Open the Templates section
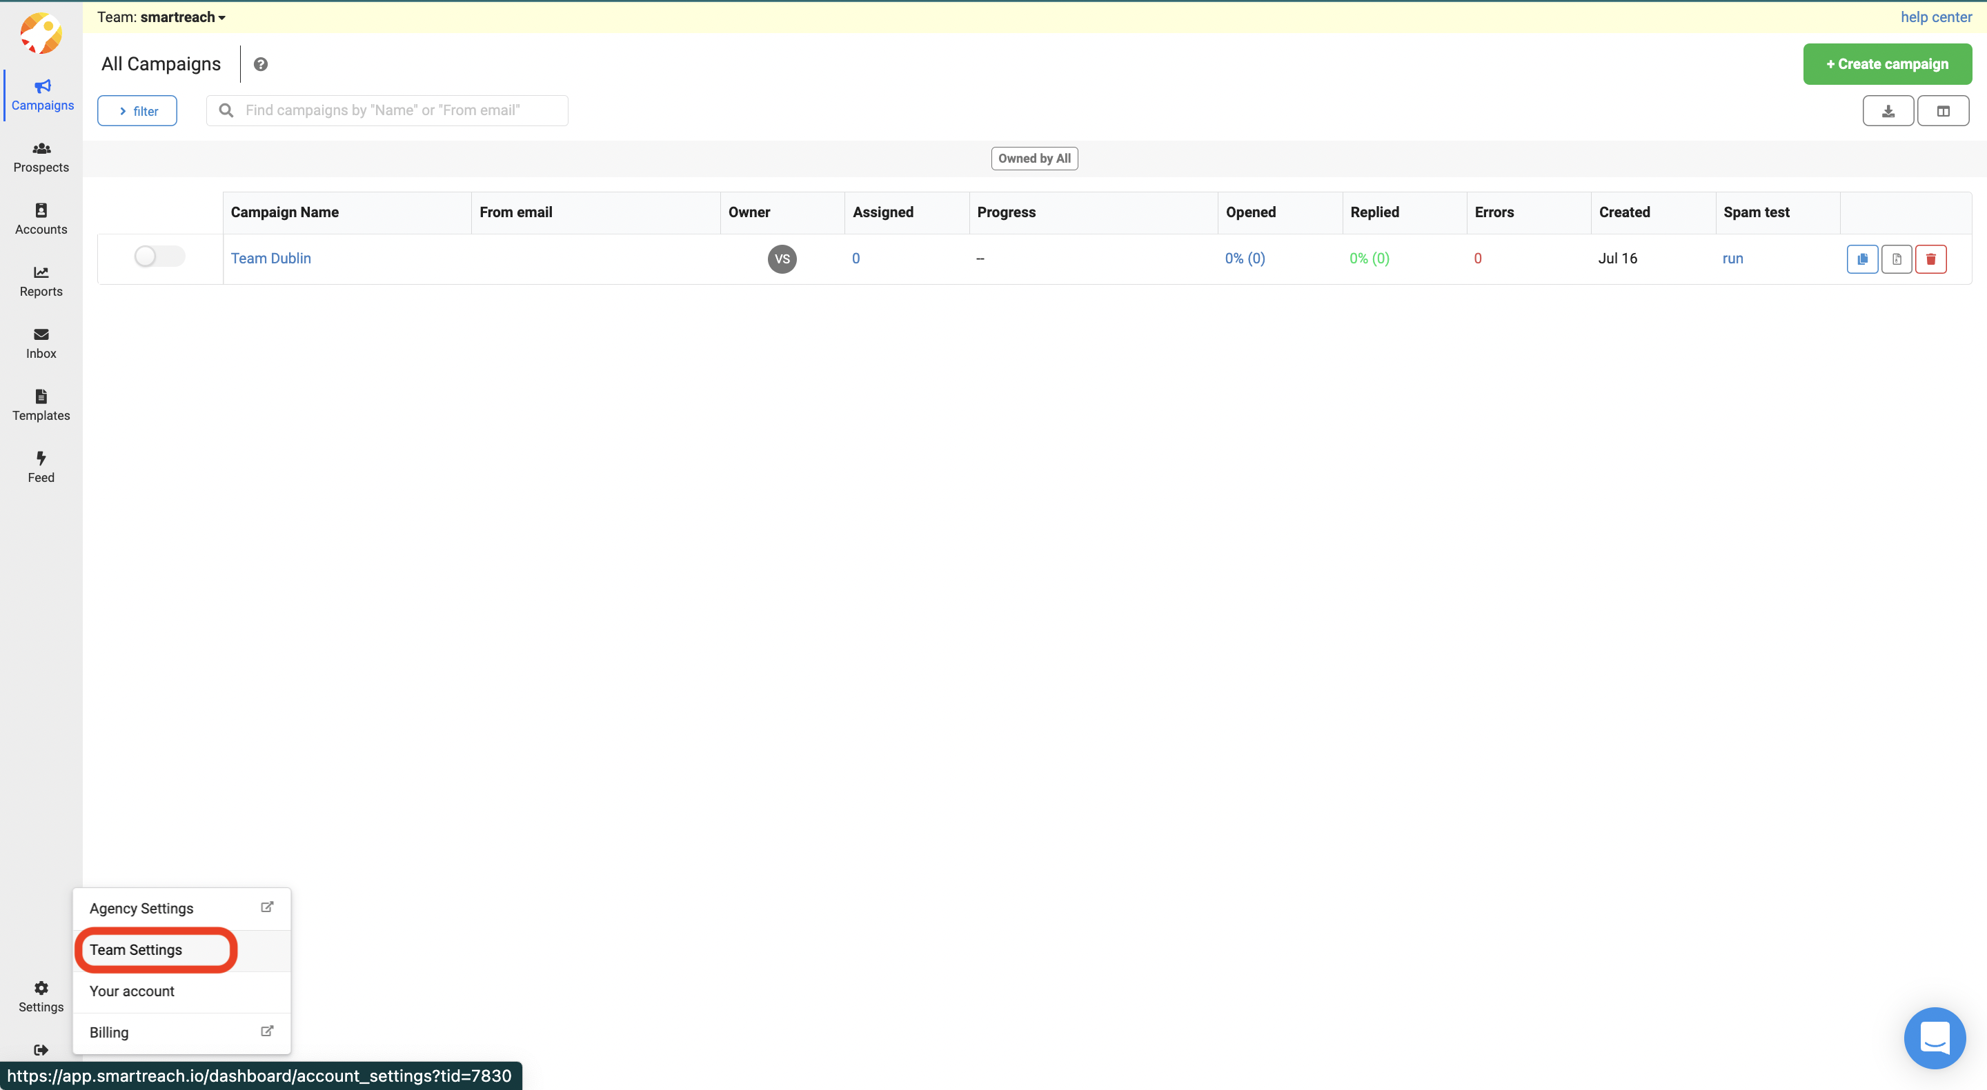1987x1090 pixels. (x=41, y=405)
